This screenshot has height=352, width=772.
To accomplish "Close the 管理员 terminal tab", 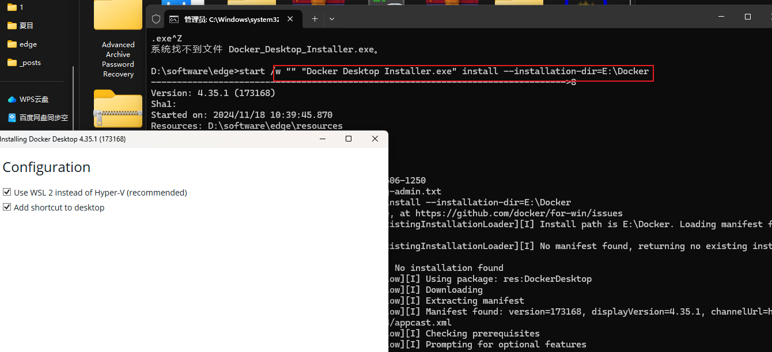I will pos(290,19).
